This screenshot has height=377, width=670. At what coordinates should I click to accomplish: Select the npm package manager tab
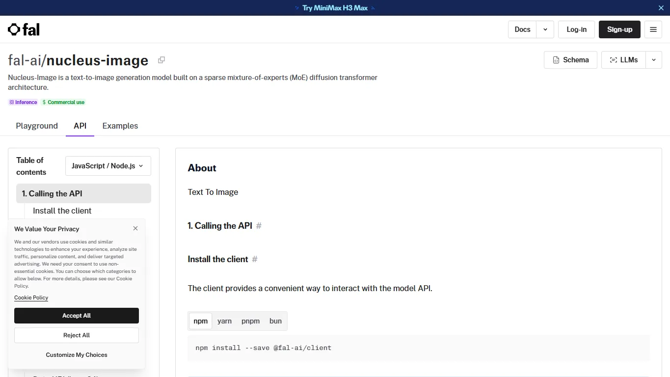(200, 321)
